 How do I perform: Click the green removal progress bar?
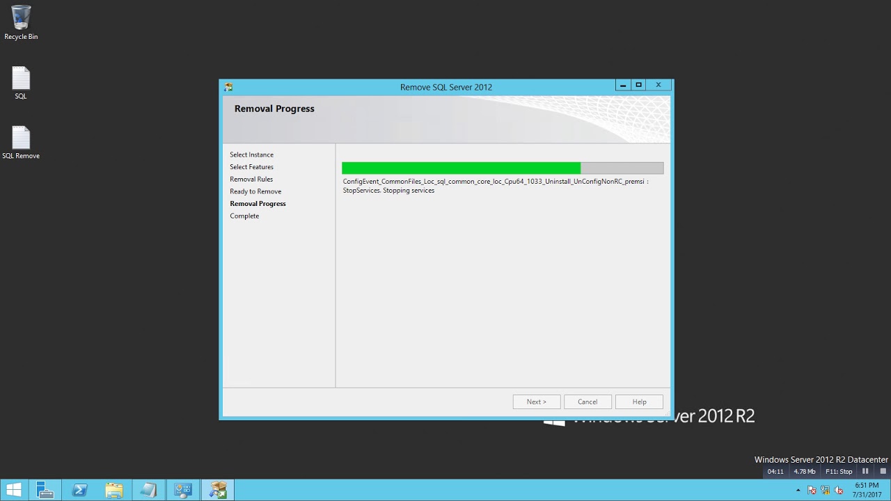pos(503,168)
